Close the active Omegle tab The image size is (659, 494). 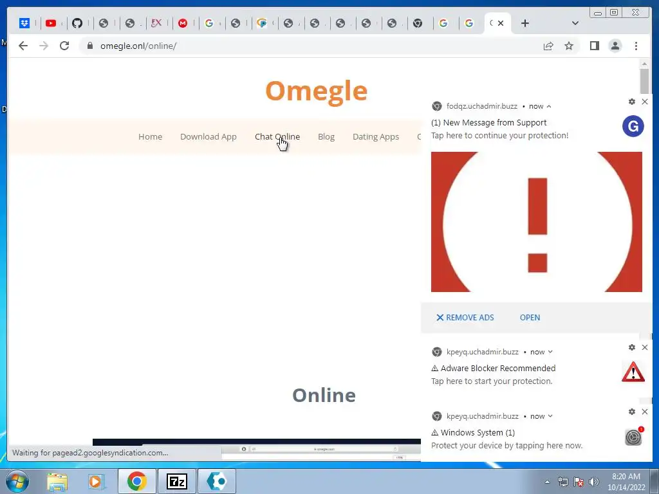coord(501,23)
